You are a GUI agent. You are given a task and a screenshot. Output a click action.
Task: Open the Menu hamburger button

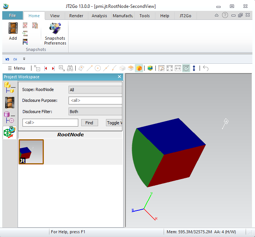click(16, 68)
